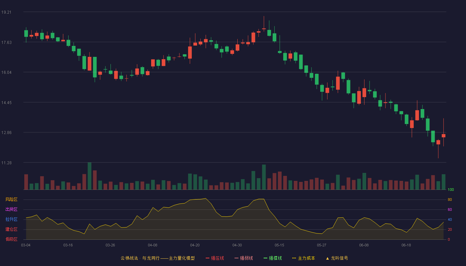Click the blue 40 indicator scale value
This screenshot has width=466, height=266.
pyautogui.click(x=450, y=220)
